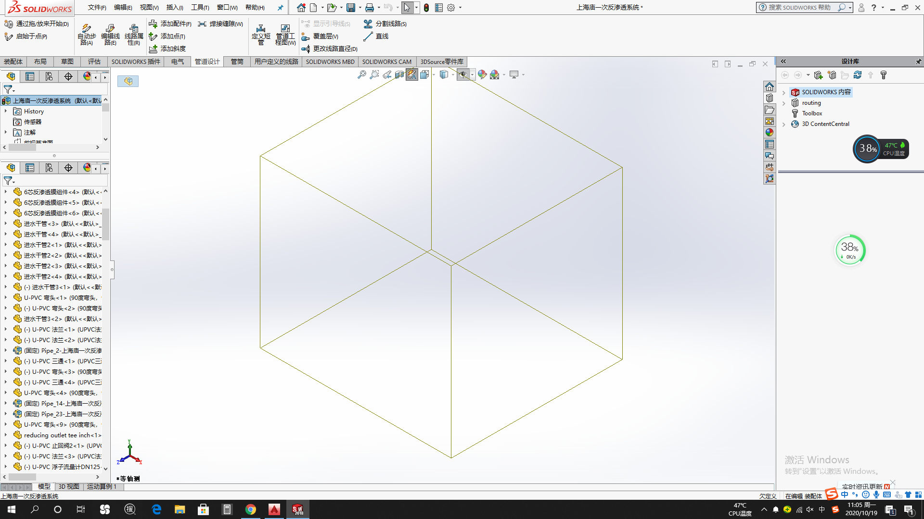Image resolution: width=924 pixels, height=519 pixels.
Task: Switch to the 评估 tab
Action: [94, 62]
